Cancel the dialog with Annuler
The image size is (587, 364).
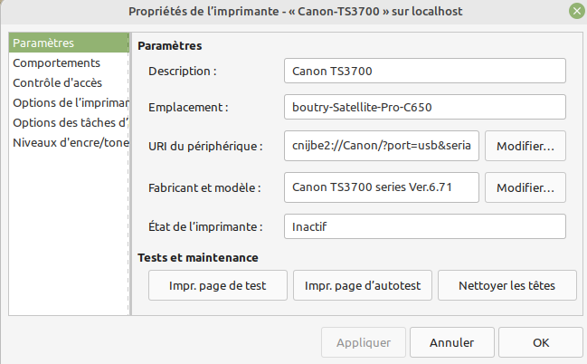[x=451, y=343]
